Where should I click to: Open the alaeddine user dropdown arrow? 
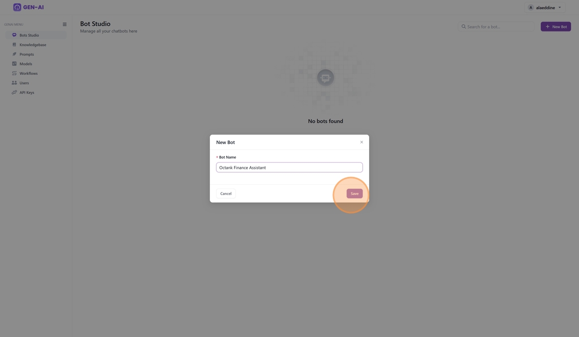click(x=560, y=8)
